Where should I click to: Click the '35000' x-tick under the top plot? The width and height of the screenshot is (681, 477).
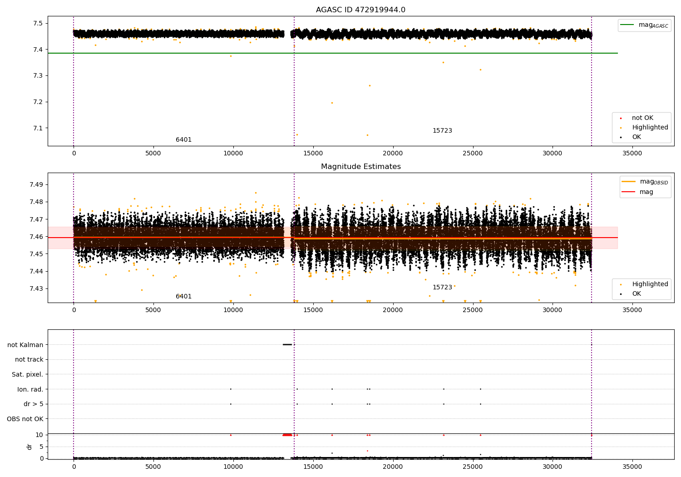pos(632,154)
